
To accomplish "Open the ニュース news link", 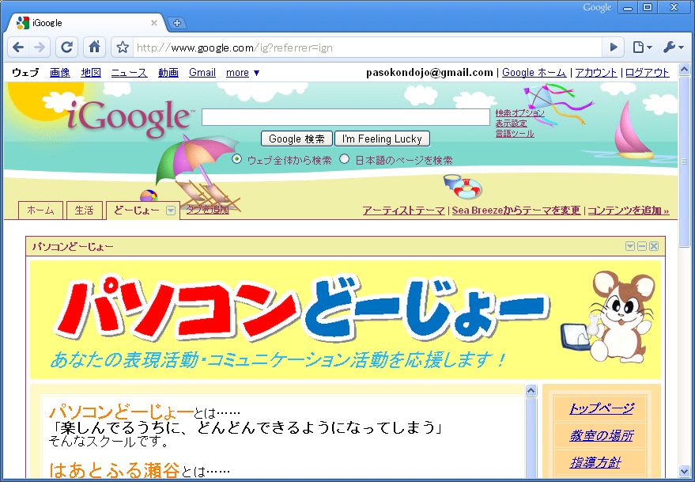I will [x=129, y=72].
